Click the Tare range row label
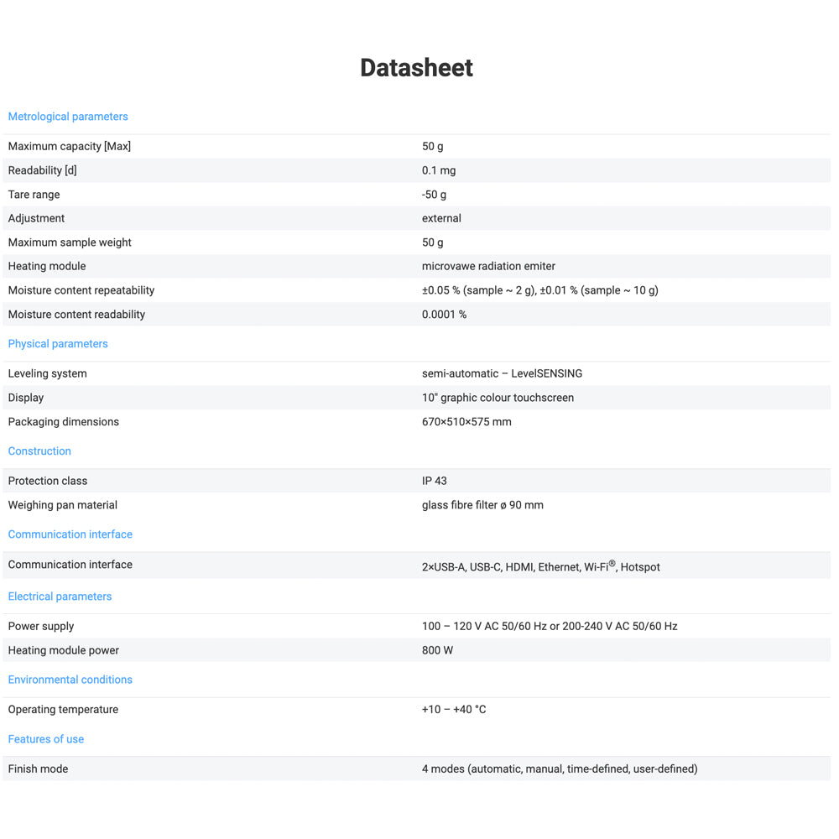This screenshot has height=839, width=839. click(34, 195)
